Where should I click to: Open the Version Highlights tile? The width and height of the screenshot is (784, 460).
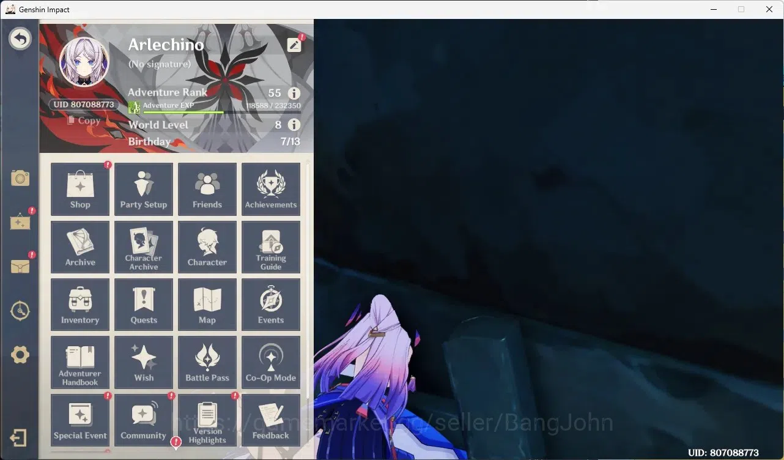point(207,420)
